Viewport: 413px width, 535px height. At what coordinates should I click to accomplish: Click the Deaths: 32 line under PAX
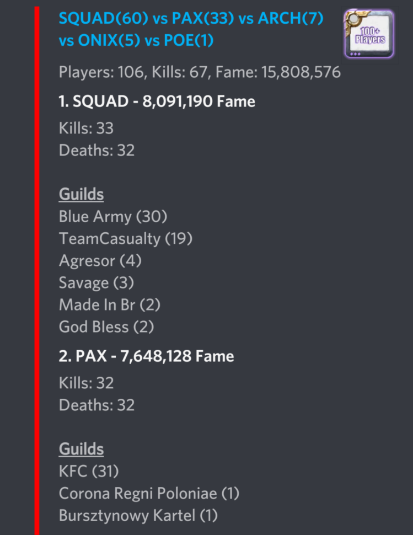pos(96,405)
